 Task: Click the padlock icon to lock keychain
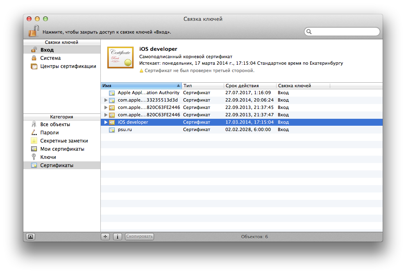pyautogui.click(x=34, y=31)
